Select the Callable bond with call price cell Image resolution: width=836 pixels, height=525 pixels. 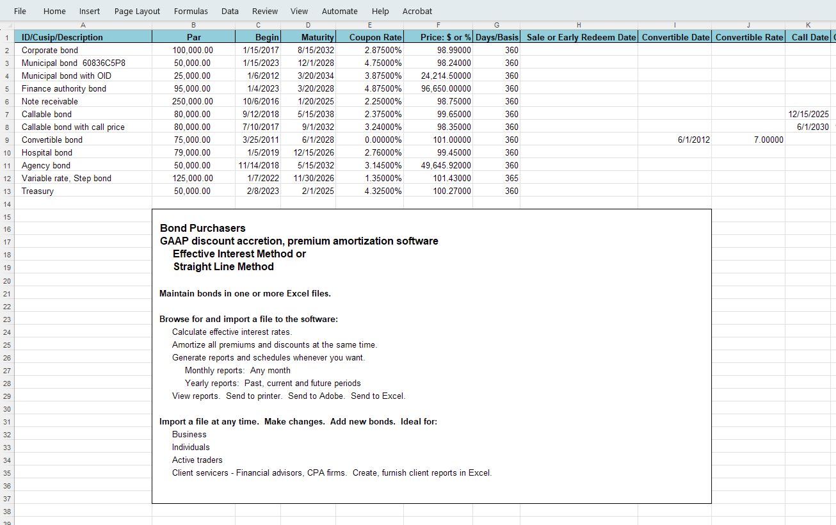pos(83,127)
